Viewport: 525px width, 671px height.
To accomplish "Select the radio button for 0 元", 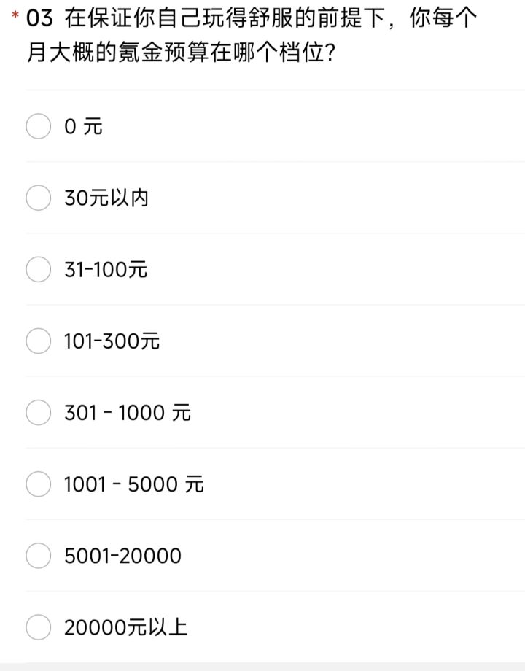I will tap(38, 126).
